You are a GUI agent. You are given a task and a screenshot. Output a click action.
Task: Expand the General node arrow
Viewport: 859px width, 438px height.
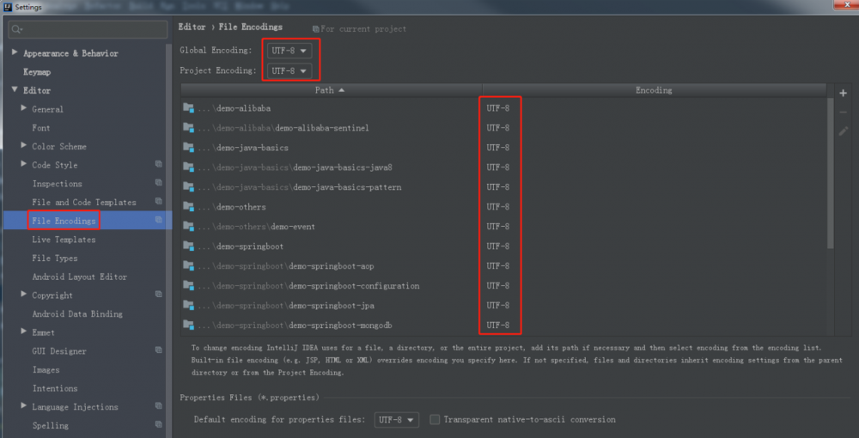click(x=23, y=108)
